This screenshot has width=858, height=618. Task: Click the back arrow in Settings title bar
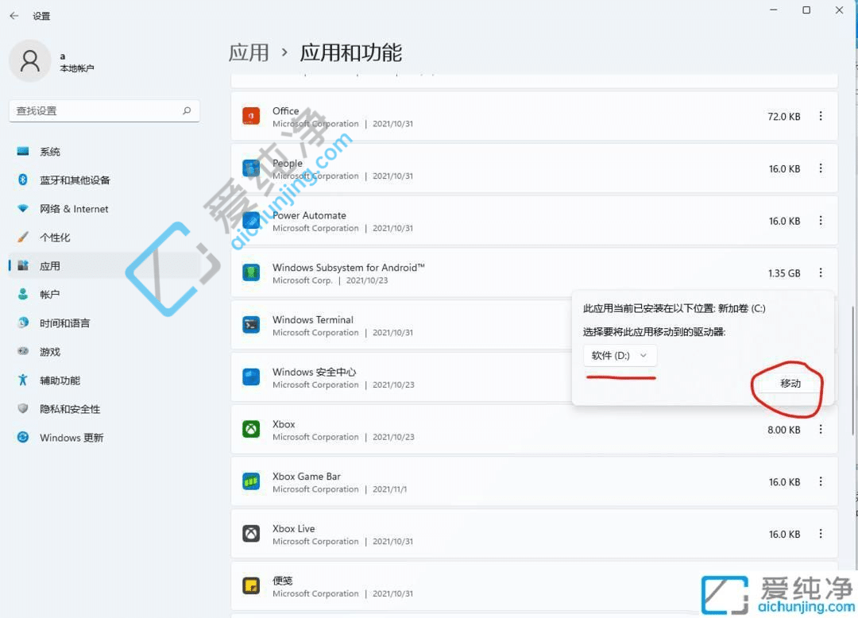point(14,16)
